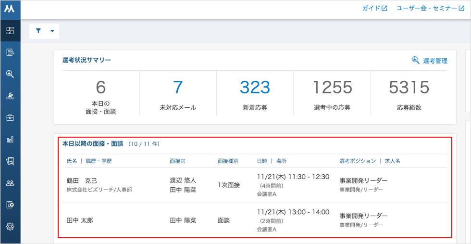Click the 日時 | 場所 column header
The image size is (471, 244).
[x=272, y=161]
